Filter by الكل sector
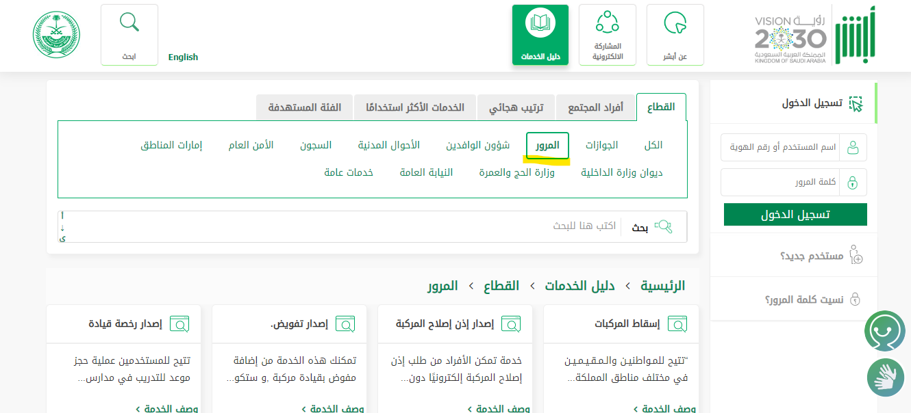Viewport: 911px width, 413px height. tap(653, 145)
